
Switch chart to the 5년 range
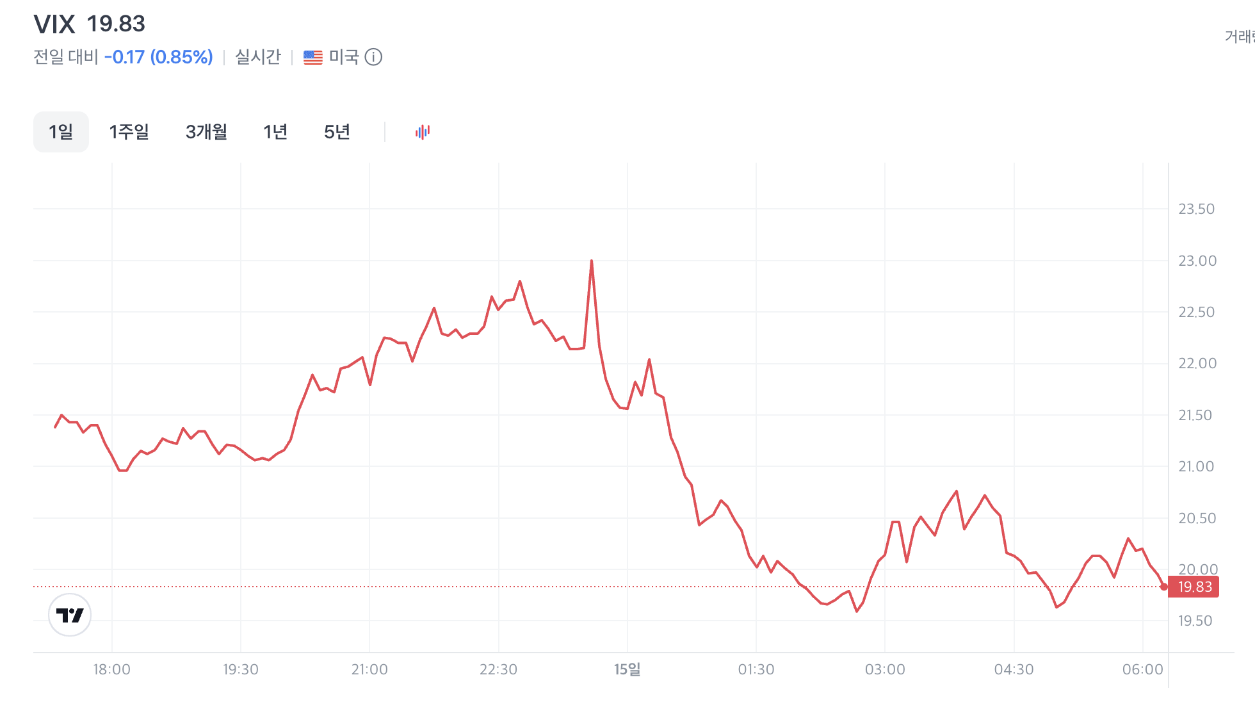(337, 132)
